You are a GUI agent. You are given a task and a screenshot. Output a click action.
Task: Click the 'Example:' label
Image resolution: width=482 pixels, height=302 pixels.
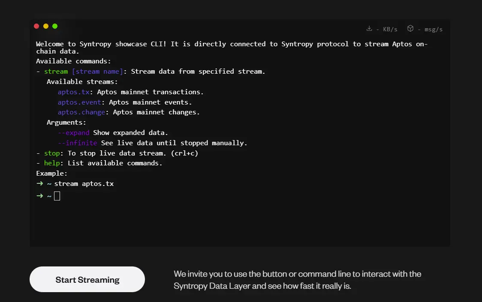pos(51,173)
